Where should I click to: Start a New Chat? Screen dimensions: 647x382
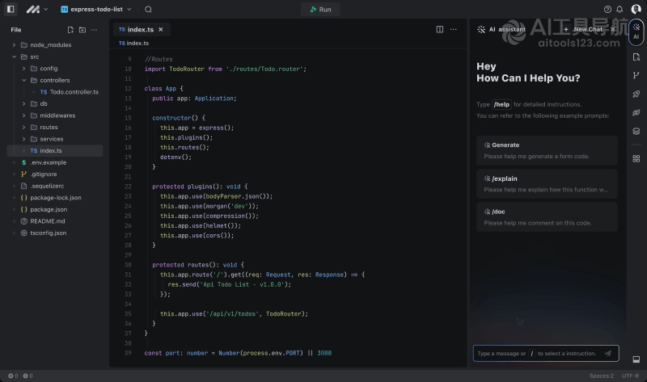tap(584, 29)
